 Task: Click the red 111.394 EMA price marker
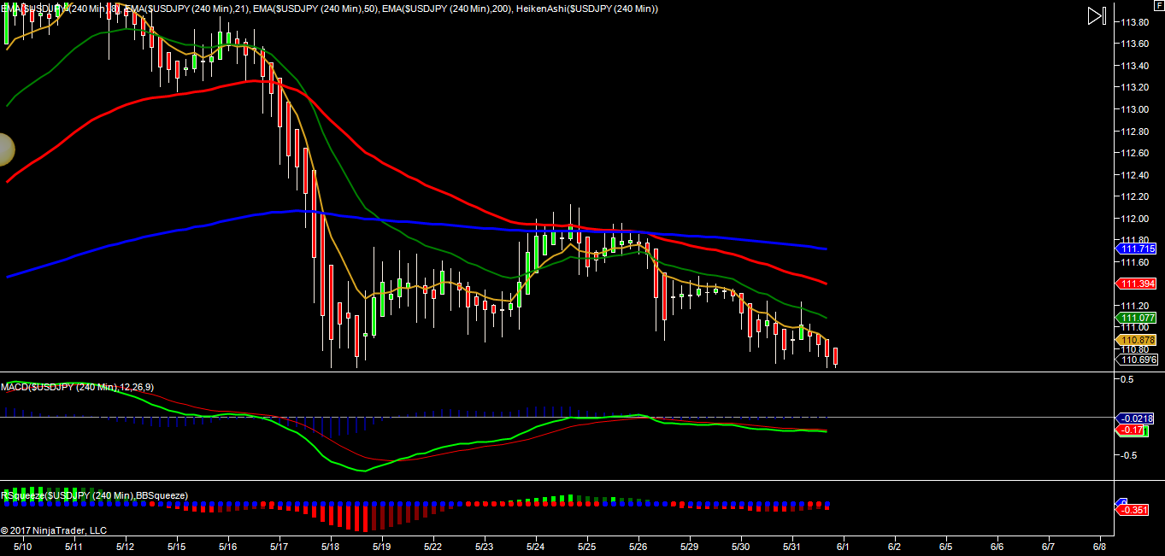[1137, 284]
